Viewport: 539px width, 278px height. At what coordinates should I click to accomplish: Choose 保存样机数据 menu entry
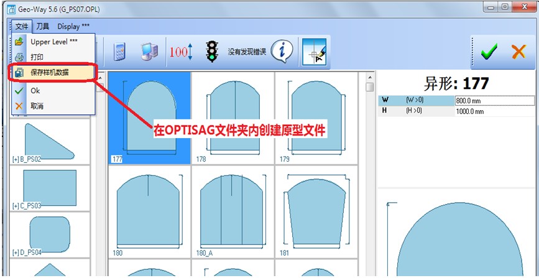coord(53,73)
